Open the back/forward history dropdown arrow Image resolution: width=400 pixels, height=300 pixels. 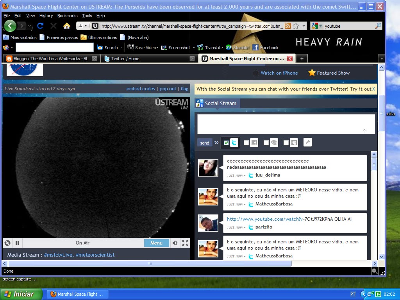(x=30, y=26)
